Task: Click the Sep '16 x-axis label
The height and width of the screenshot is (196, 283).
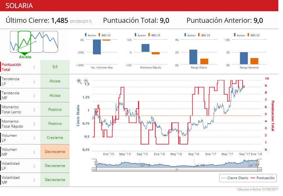Action: coord(193,154)
